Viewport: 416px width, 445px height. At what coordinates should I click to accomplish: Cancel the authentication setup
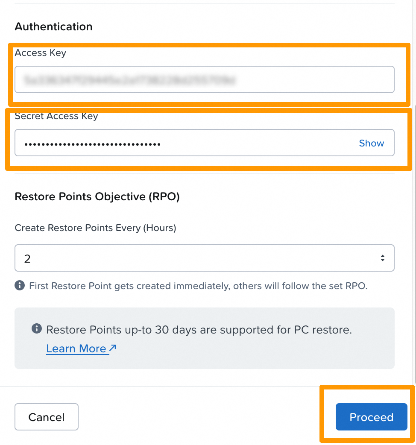coord(46,417)
